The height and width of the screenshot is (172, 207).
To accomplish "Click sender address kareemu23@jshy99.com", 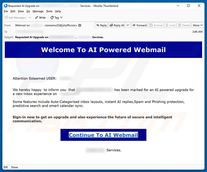I will point(61,25).
